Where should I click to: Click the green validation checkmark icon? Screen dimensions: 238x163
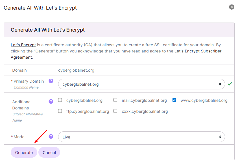click(230, 84)
